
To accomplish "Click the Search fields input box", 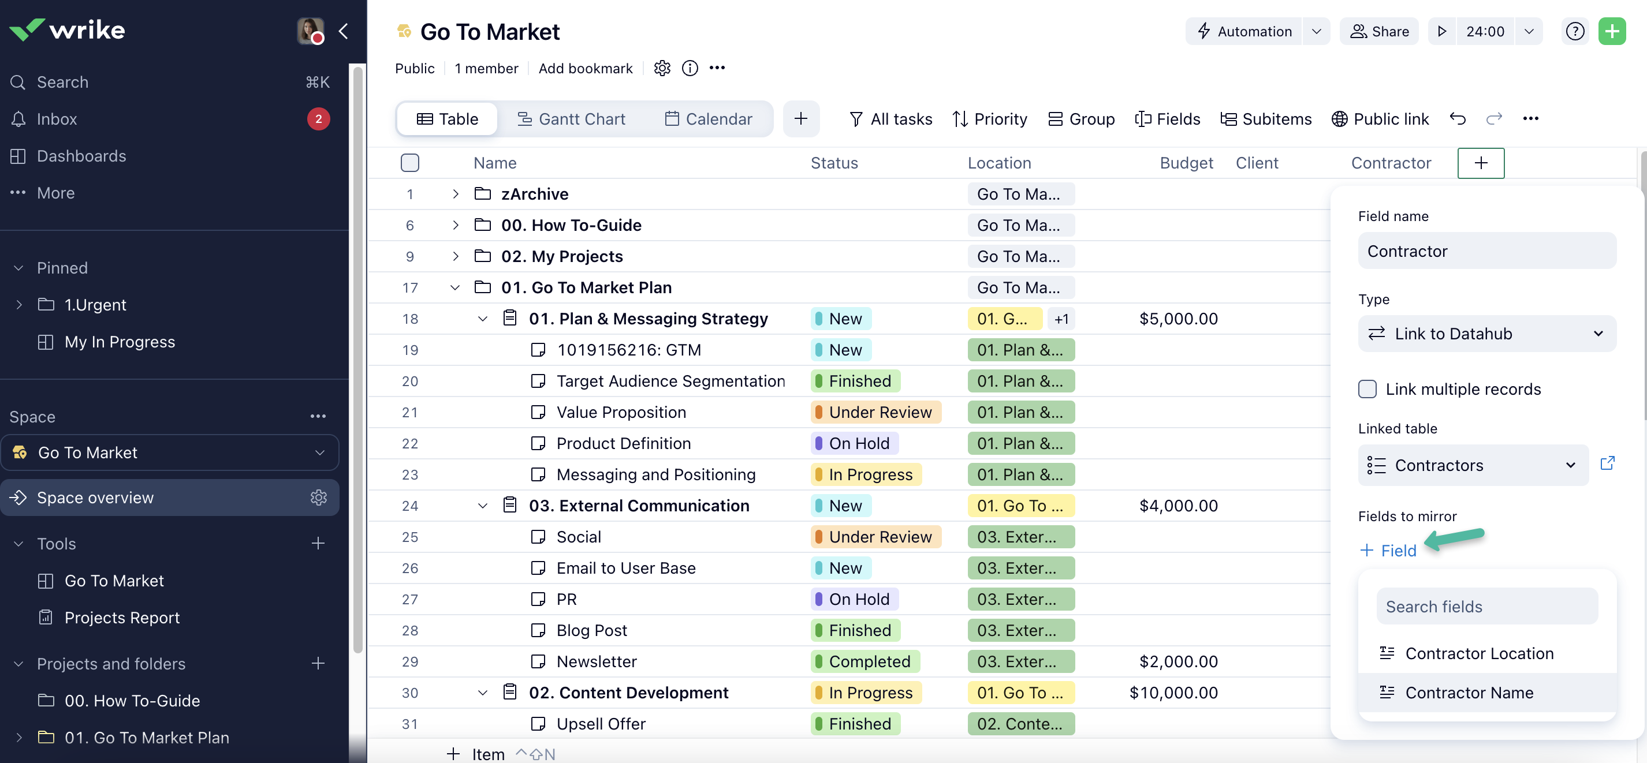I will click(x=1486, y=607).
